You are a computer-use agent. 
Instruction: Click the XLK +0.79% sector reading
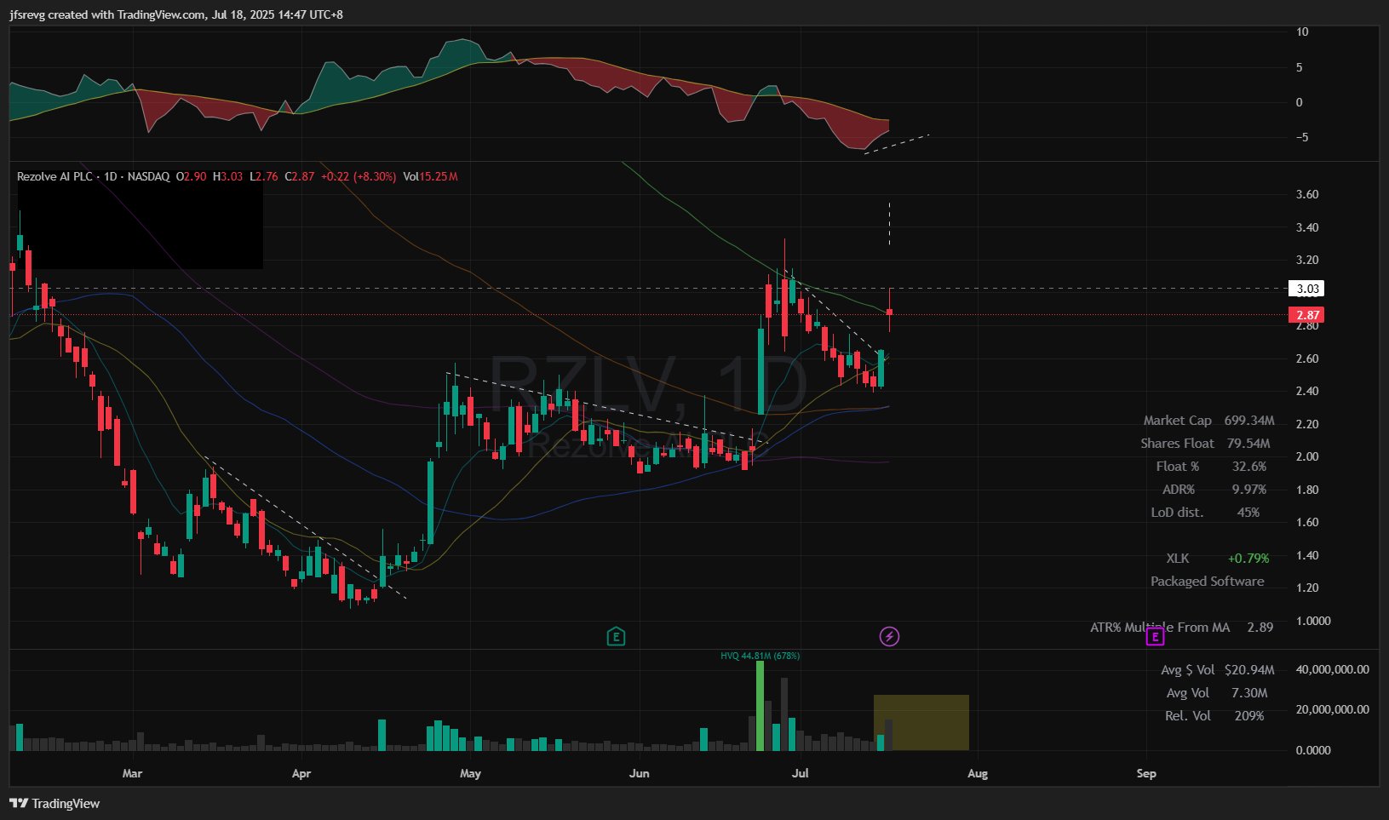coord(1248,559)
